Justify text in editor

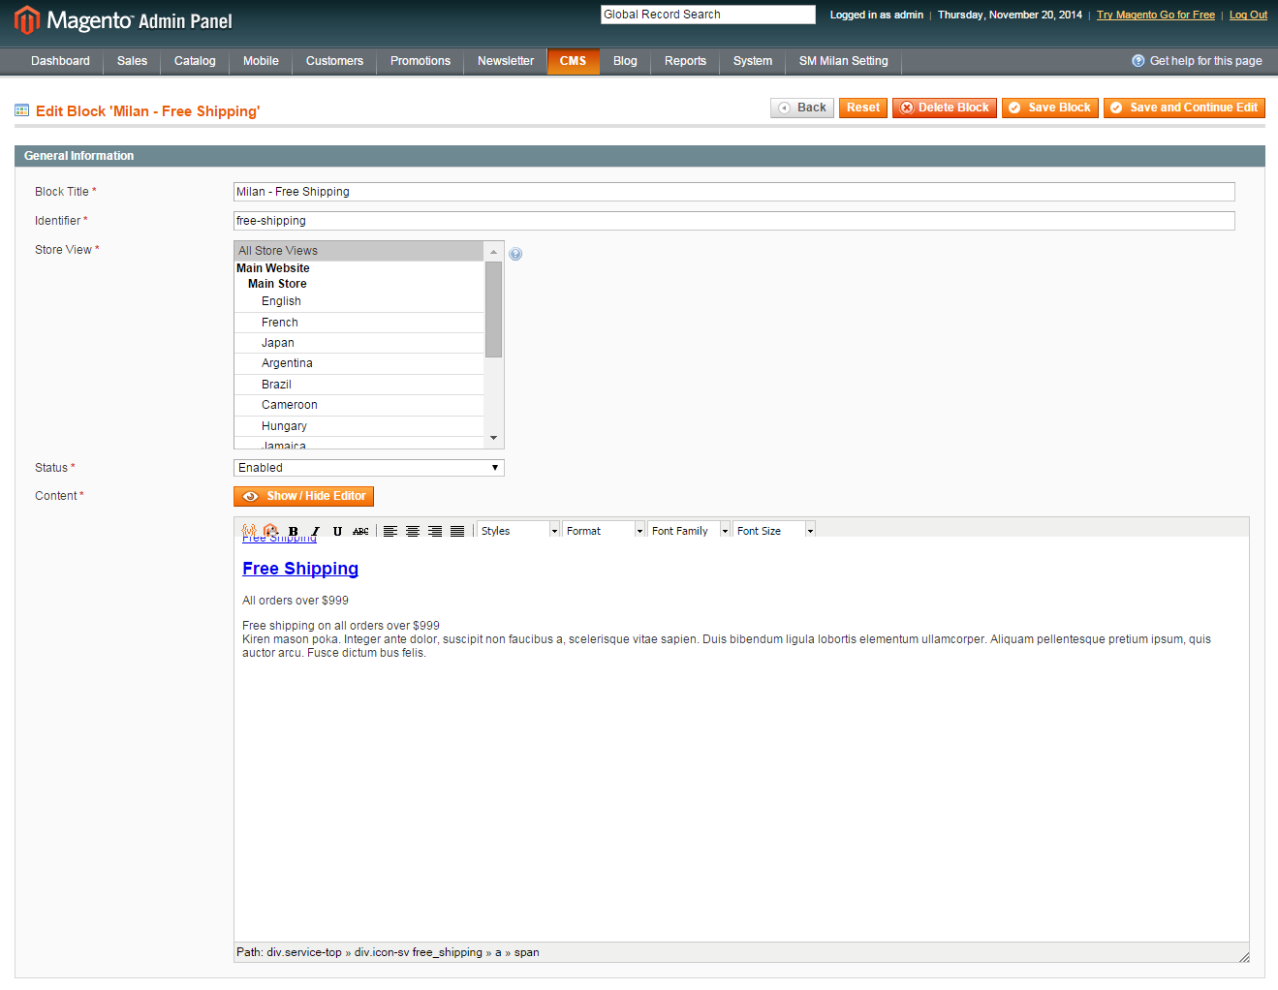(457, 531)
